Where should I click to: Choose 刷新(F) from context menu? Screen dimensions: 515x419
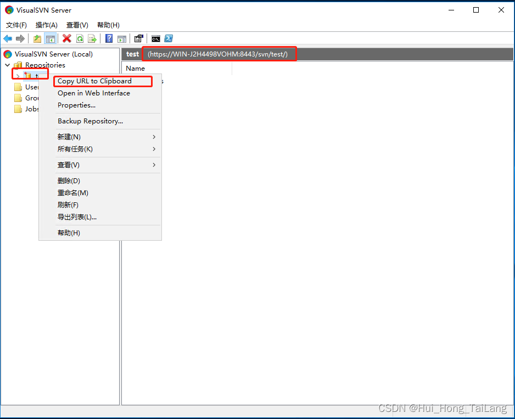(100, 205)
